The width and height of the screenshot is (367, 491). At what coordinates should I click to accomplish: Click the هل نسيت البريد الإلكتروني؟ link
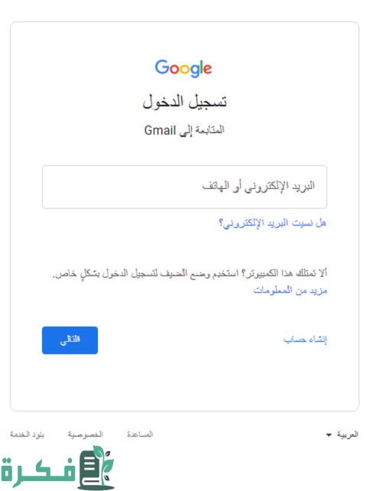272,223
